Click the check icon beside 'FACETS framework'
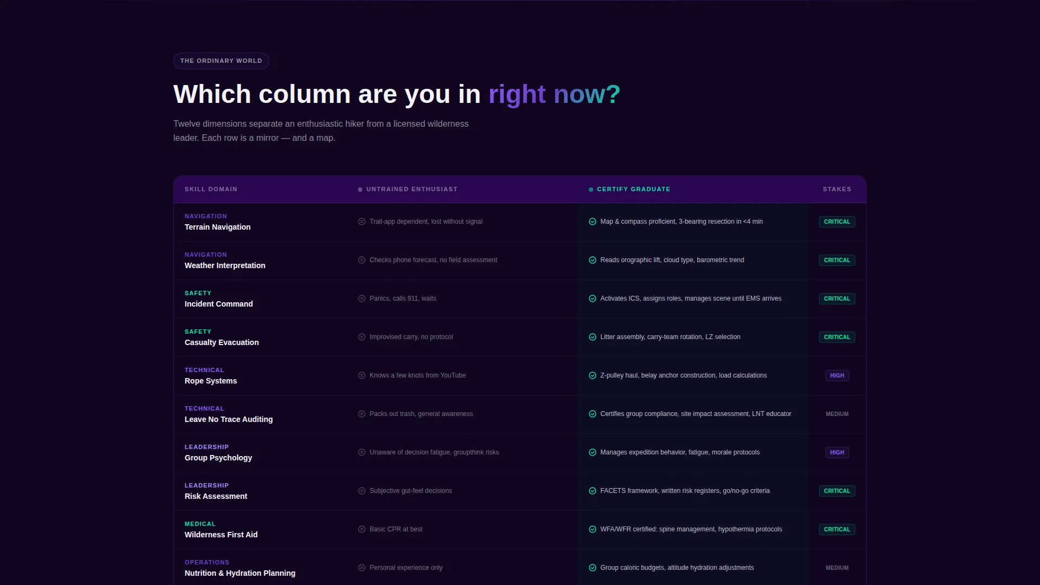Viewport: 1040px width, 585px height. click(x=593, y=491)
